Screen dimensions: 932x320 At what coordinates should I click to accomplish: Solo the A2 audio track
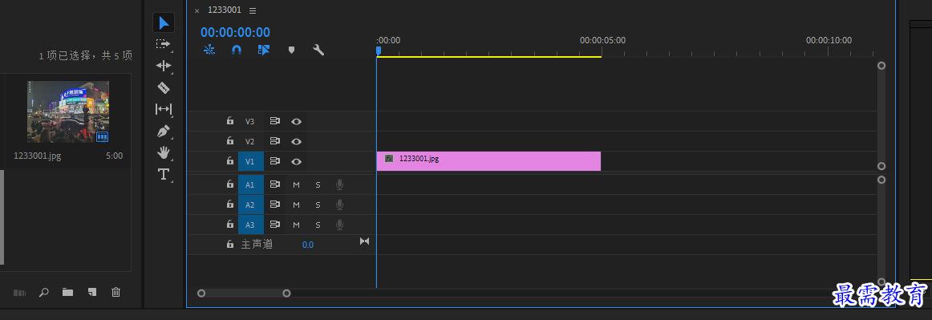pos(318,205)
